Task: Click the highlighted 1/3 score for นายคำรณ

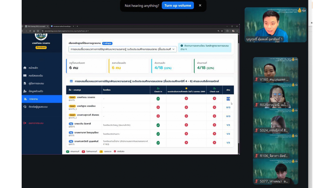Action: (x=228, y=99)
